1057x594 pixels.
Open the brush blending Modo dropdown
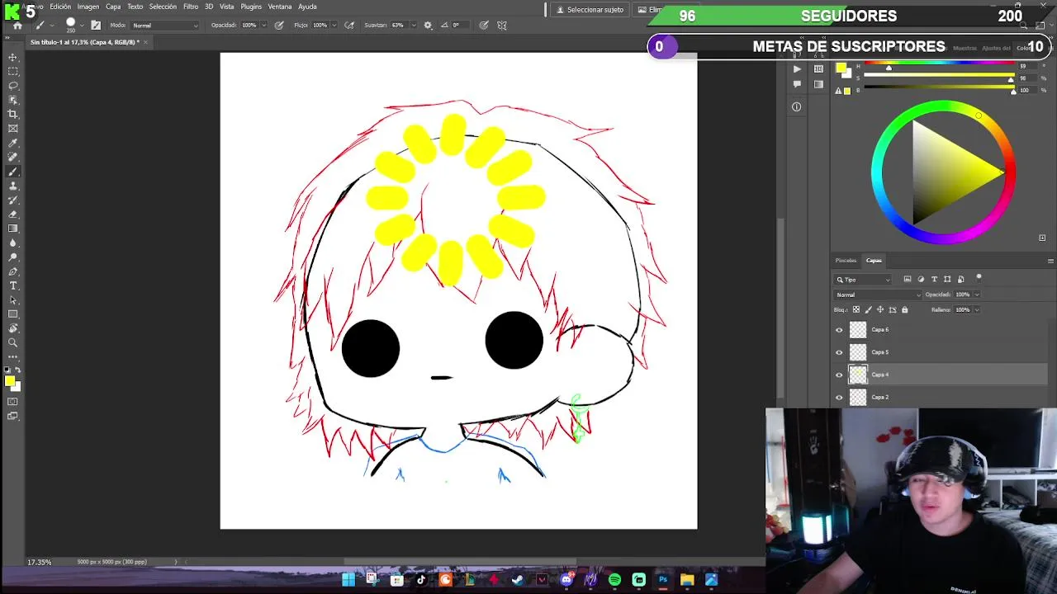tap(164, 25)
